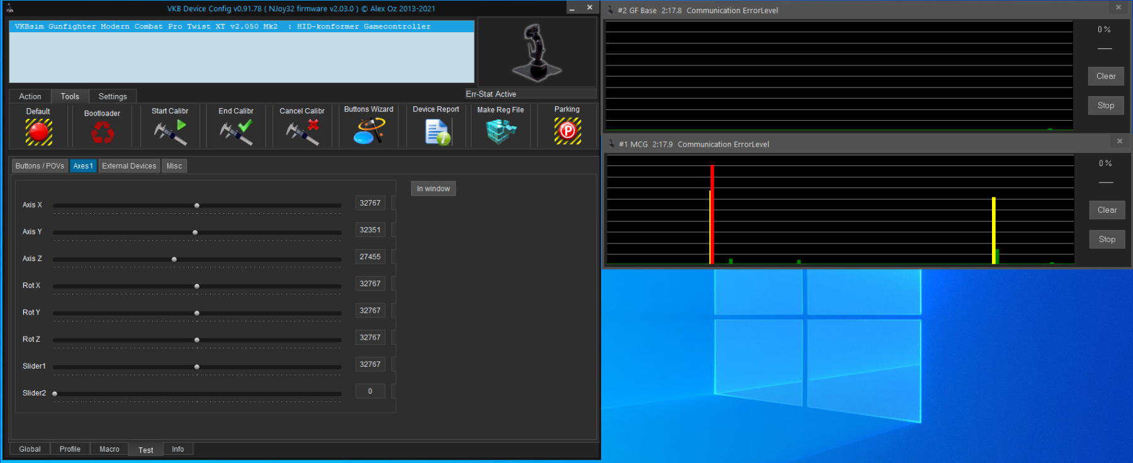The width and height of the screenshot is (1133, 463).
Task: Select the Tools tab
Action: pos(70,96)
